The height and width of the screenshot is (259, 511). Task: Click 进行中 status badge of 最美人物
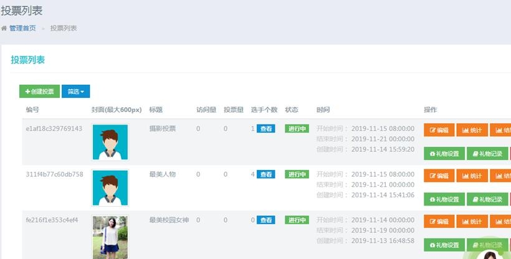coord(297,175)
